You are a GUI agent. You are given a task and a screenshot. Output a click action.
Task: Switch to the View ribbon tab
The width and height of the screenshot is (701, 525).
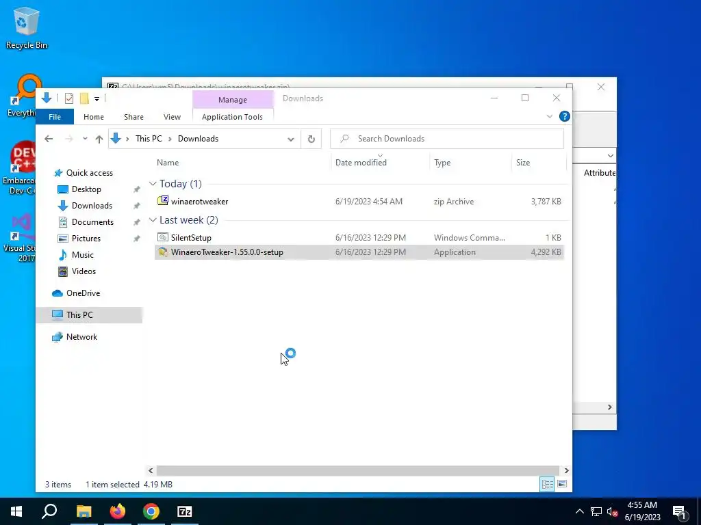tap(172, 117)
